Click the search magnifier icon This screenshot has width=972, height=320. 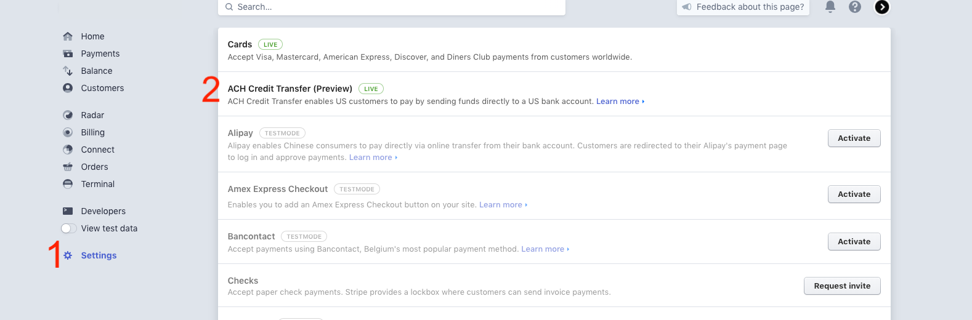(x=229, y=7)
